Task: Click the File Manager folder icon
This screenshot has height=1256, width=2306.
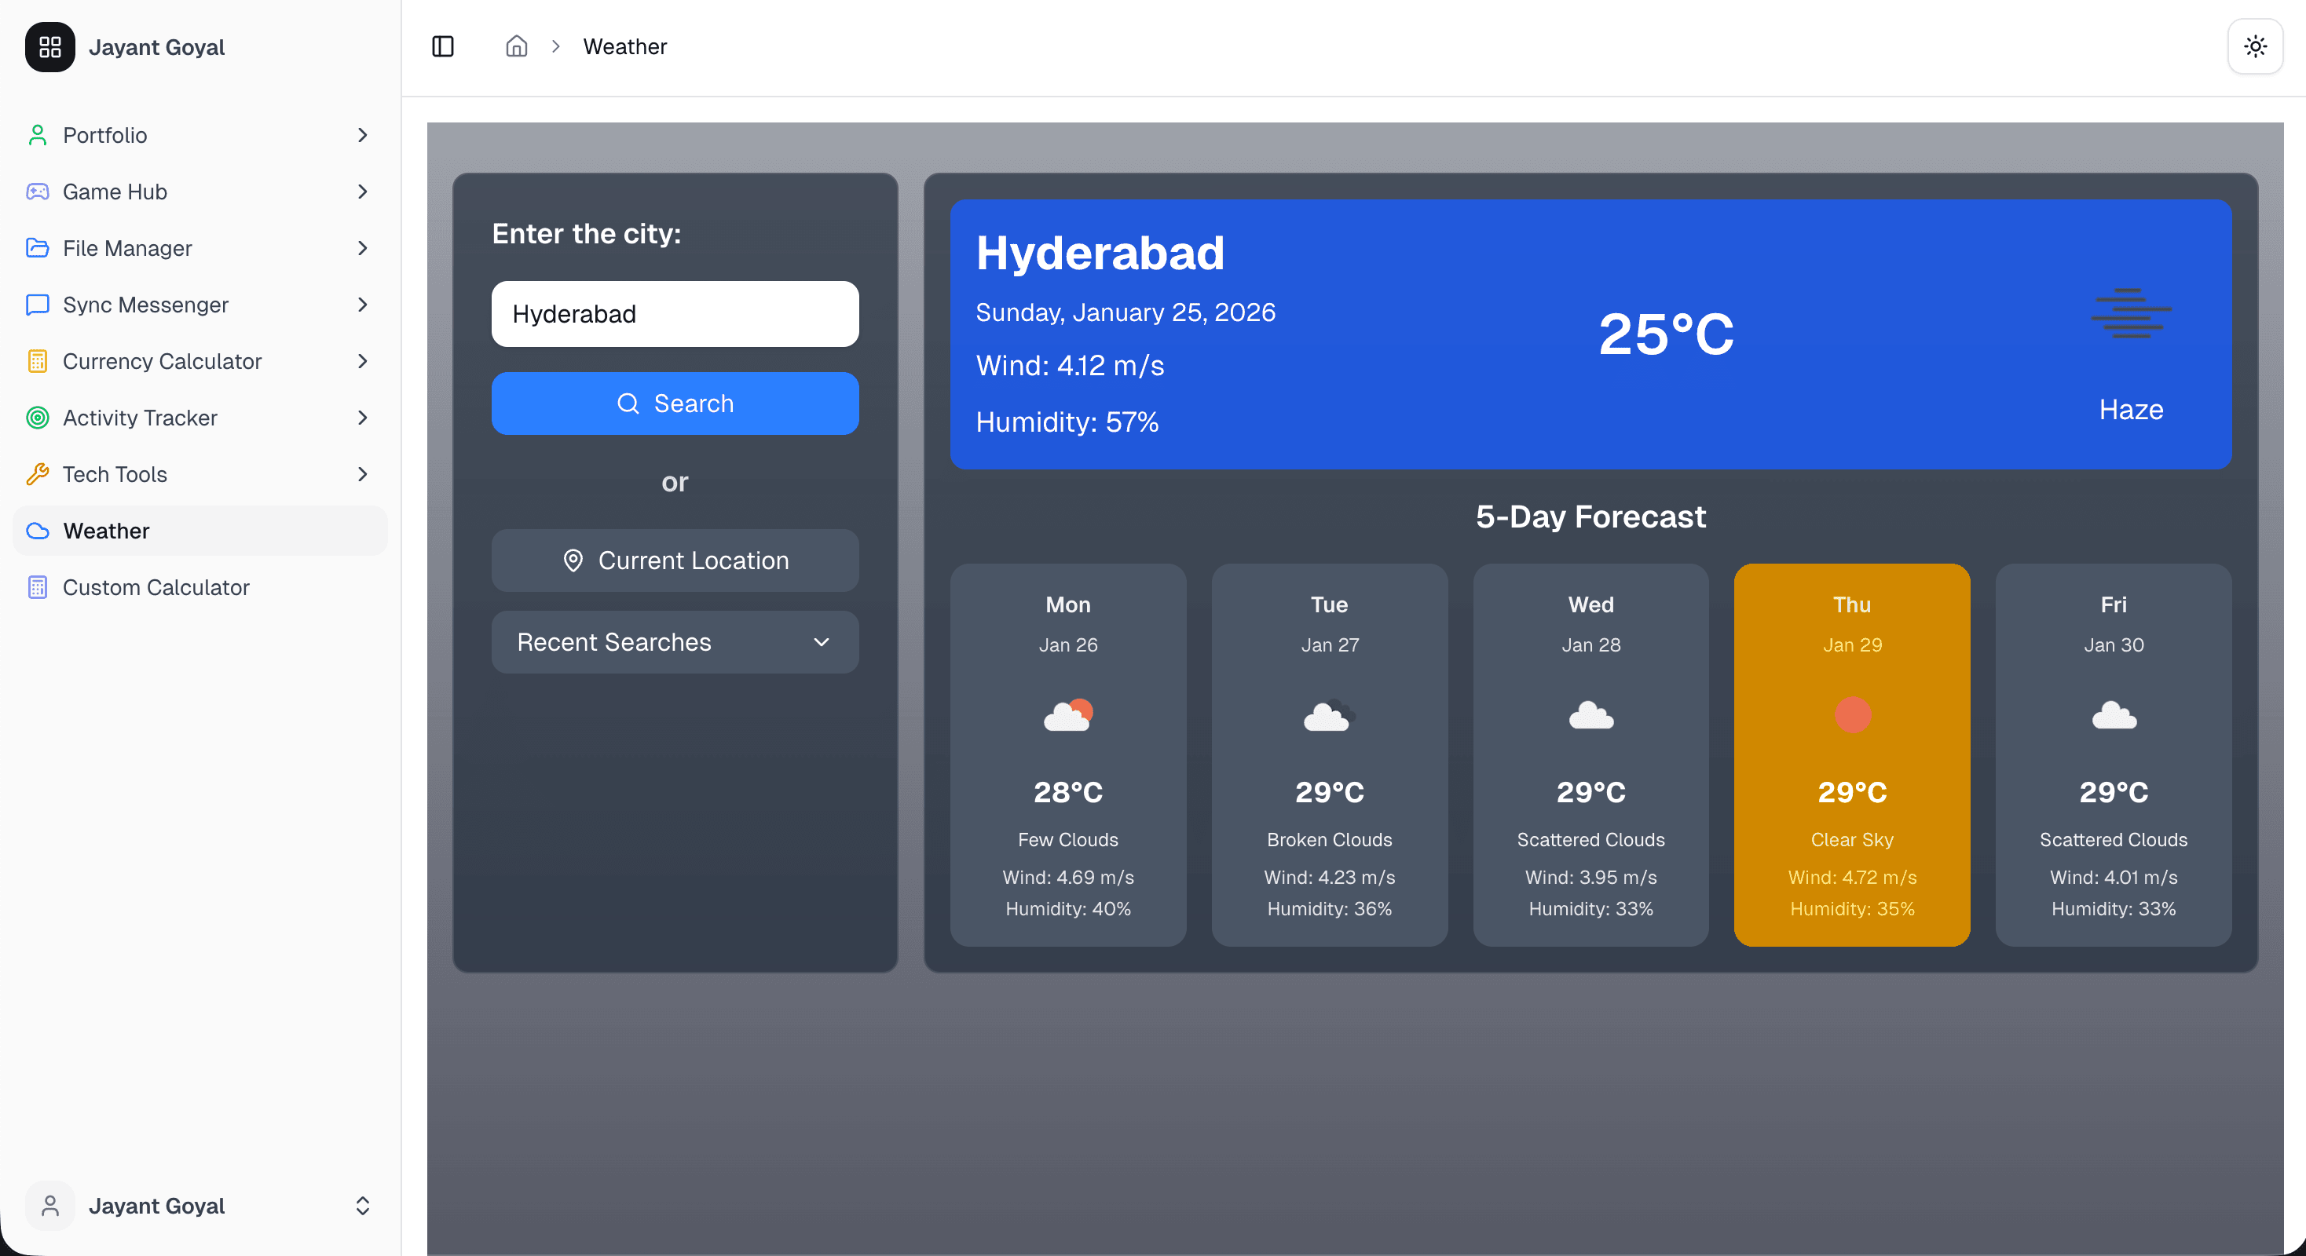Action: point(38,248)
